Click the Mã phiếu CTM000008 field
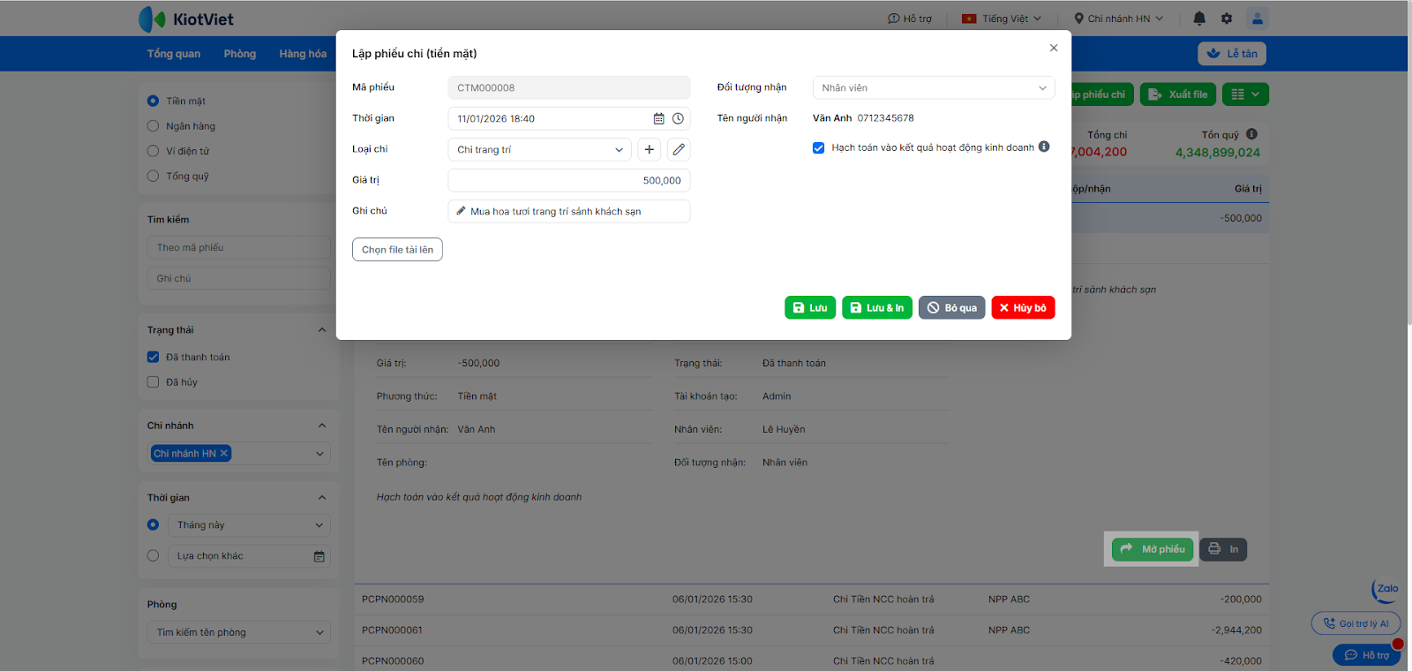This screenshot has height=671, width=1412. coord(569,87)
